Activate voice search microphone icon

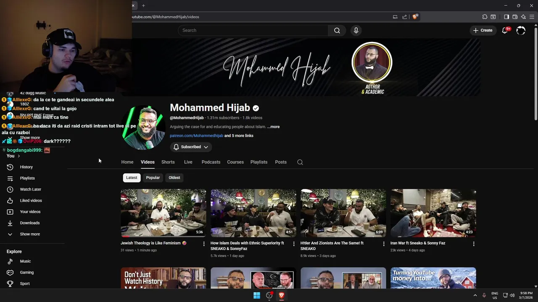coord(356,30)
